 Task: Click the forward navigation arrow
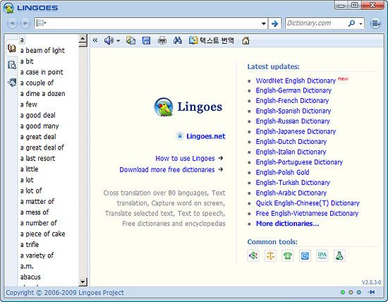pos(25,23)
